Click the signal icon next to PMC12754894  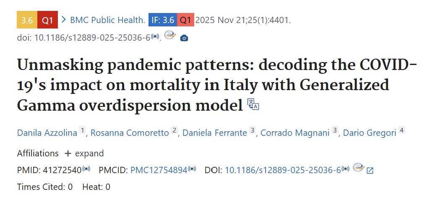click(192, 169)
